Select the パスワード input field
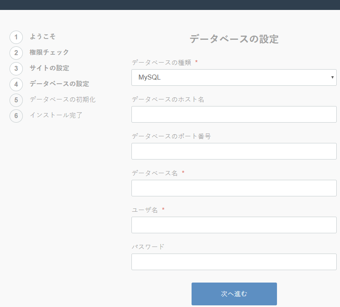Screen dimensions: 340x307 point(233,262)
